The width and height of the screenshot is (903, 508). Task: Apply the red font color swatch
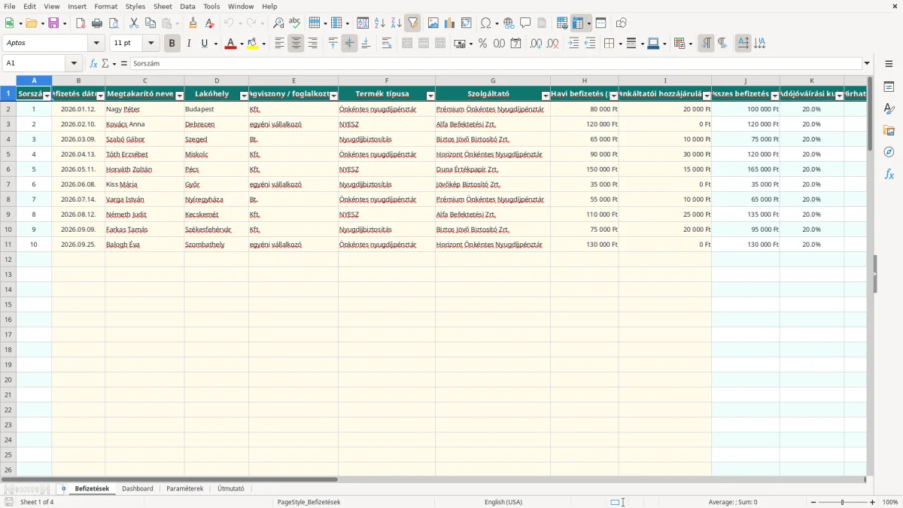[230, 44]
